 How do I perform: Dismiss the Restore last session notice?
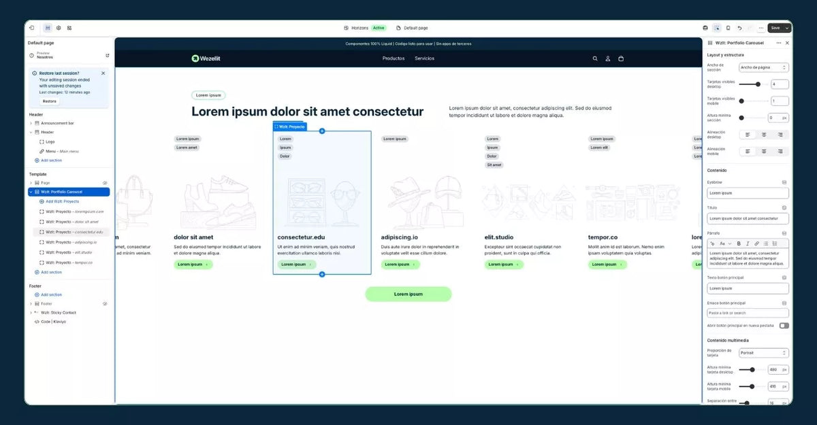103,73
